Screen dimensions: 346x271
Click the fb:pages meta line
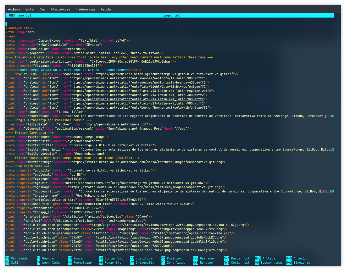[54, 66]
